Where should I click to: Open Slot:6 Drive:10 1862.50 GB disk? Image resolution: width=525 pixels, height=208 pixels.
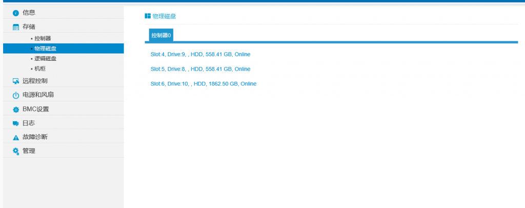coord(203,84)
